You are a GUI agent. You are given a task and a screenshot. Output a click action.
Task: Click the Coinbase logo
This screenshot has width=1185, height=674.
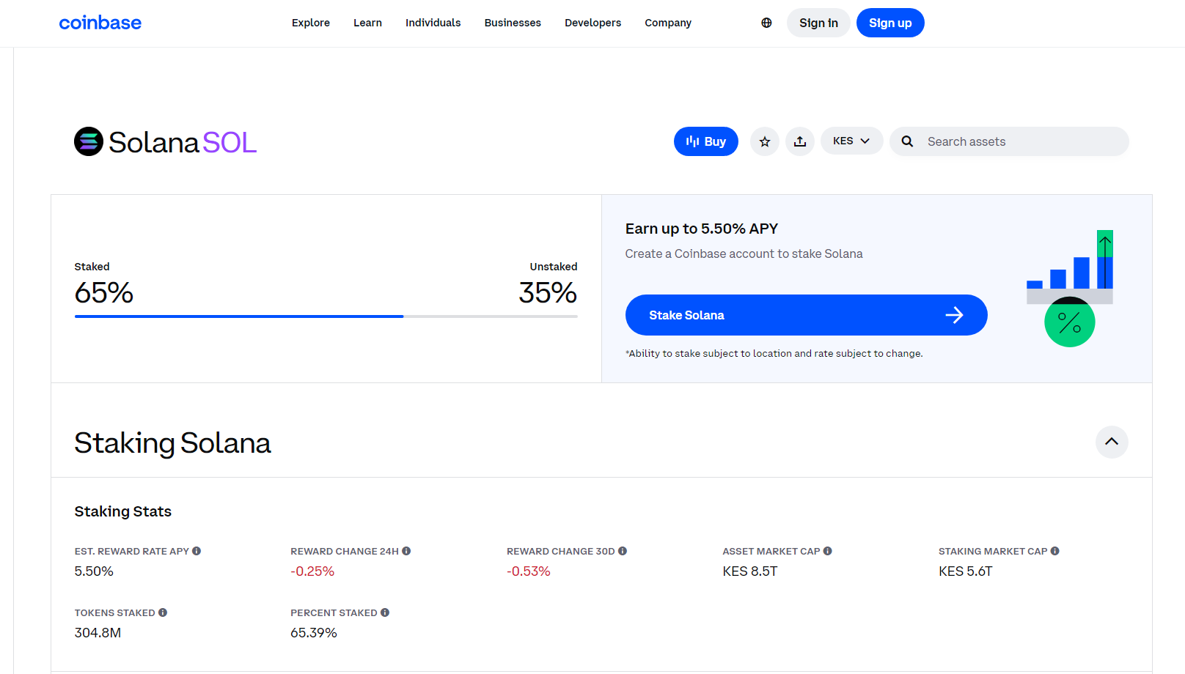point(100,23)
